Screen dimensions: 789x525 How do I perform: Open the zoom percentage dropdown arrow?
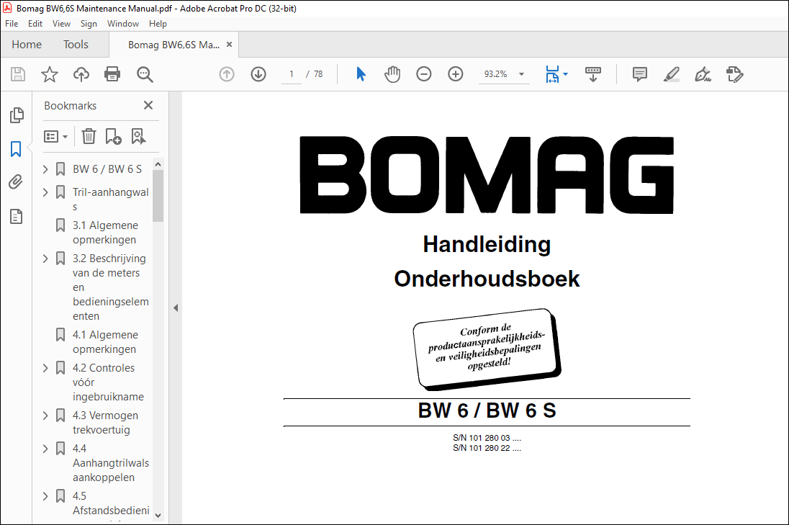[521, 74]
